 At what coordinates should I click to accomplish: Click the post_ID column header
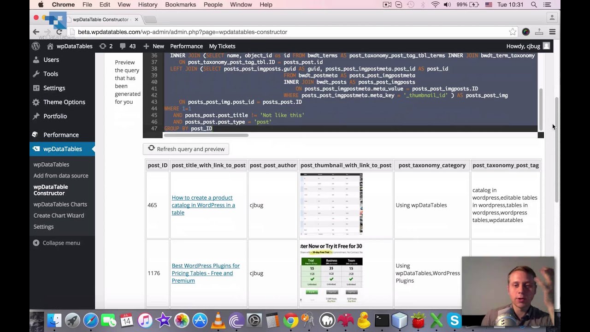tap(158, 165)
